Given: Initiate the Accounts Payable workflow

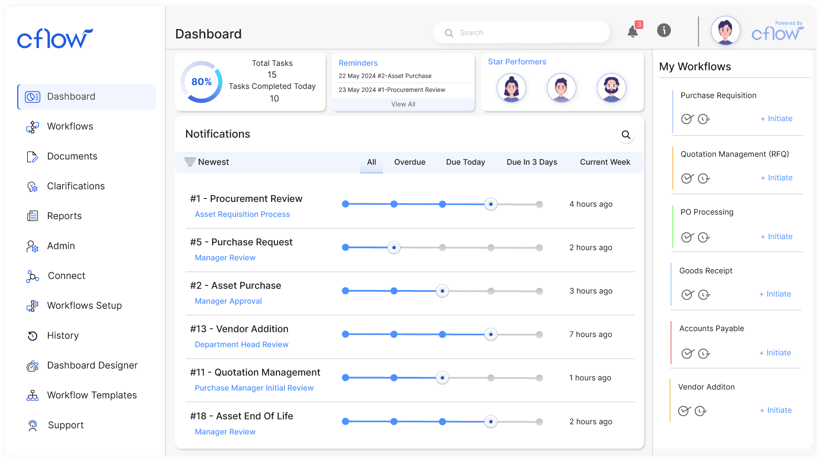Looking at the screenshot, I should (x=775, y=352).
